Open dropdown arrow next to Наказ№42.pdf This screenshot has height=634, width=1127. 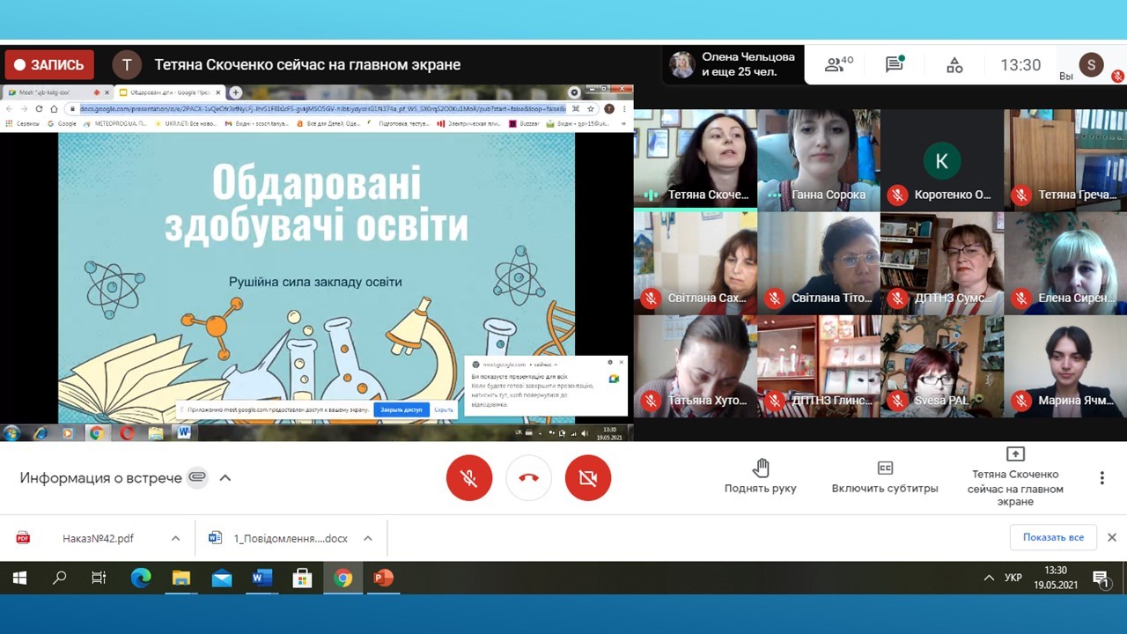175,538
